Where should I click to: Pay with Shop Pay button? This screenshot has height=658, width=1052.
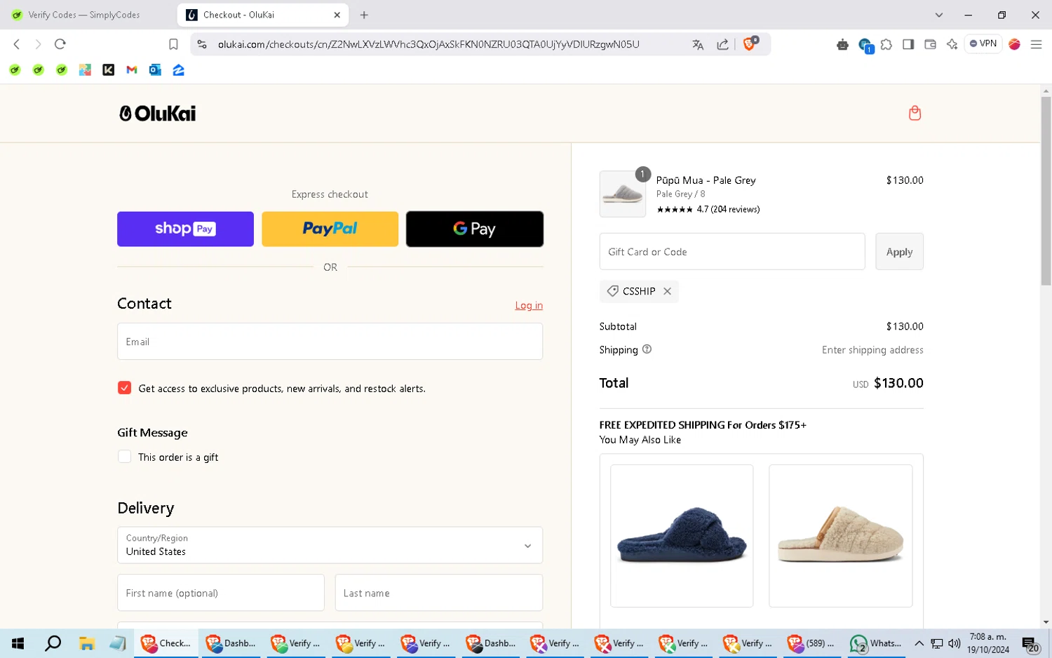click(185, 229)
